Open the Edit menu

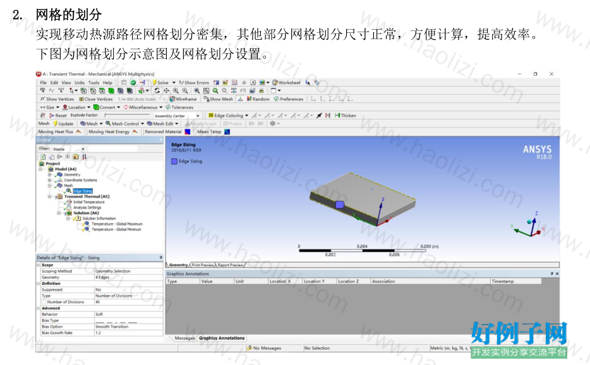54,82
